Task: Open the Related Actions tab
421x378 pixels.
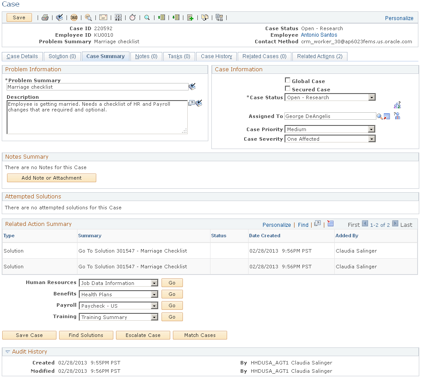Action: 320,56
